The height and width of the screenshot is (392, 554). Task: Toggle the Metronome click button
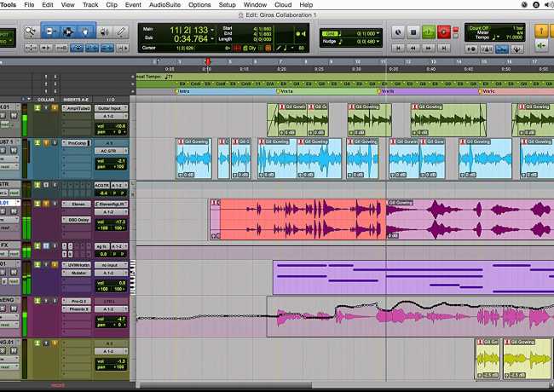click(x=486, y=49)
